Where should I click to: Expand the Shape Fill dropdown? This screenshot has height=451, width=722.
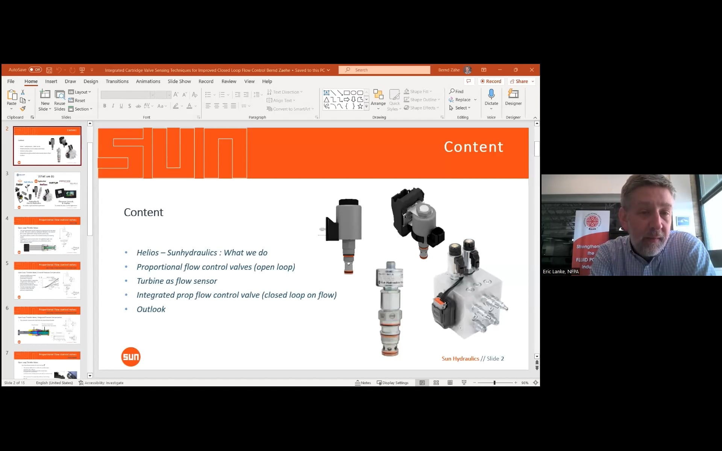click(418, 92)
